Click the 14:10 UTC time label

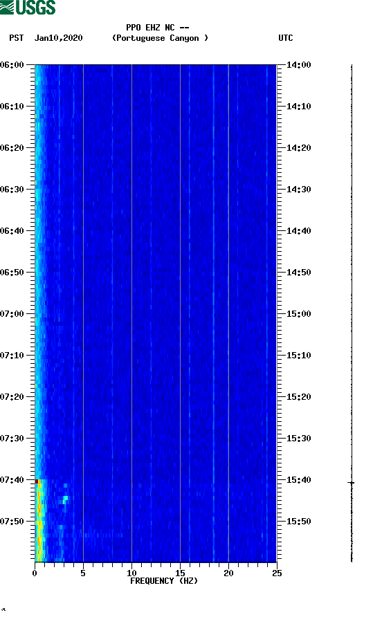pyautogui.click(x=298, y=107)
